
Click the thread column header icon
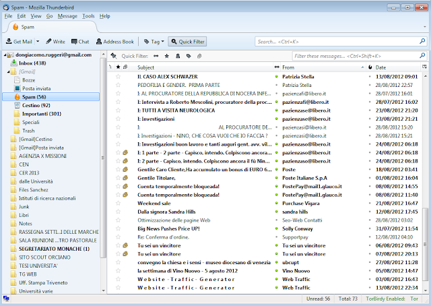(112, 67)
